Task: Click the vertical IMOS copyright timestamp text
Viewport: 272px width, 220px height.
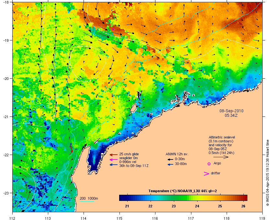Action: coord(267,173)
